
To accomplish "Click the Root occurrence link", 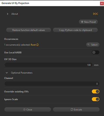I will click(x=33, y=45).
